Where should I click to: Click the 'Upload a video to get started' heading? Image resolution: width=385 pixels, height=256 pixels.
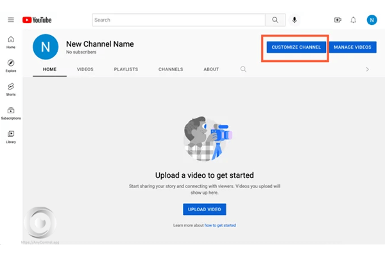(205, 175)
